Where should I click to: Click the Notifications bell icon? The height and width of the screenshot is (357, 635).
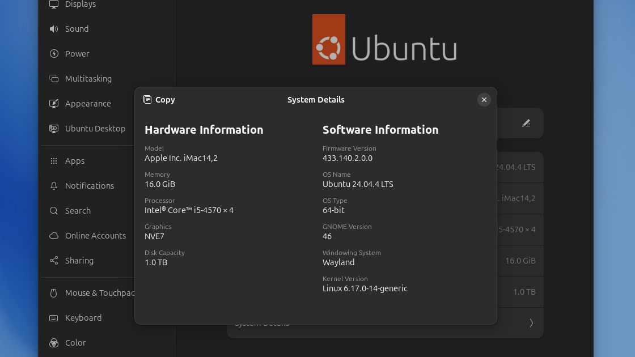(x=54, y=186)
